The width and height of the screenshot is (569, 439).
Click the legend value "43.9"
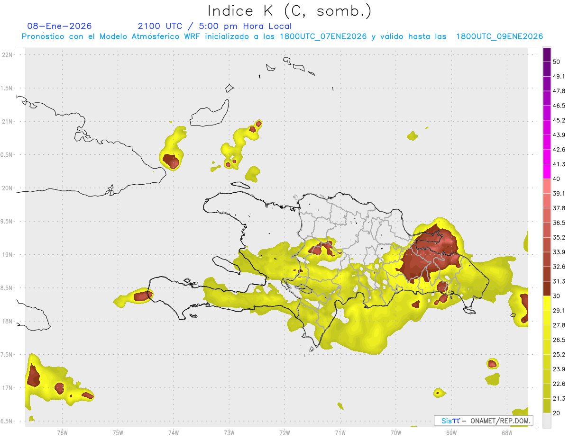point(559,135)
